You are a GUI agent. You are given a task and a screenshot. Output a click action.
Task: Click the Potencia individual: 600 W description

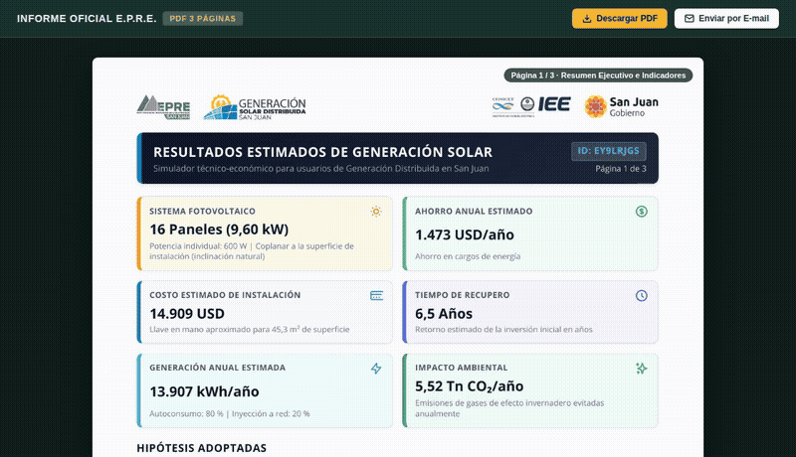coord(252,251)
